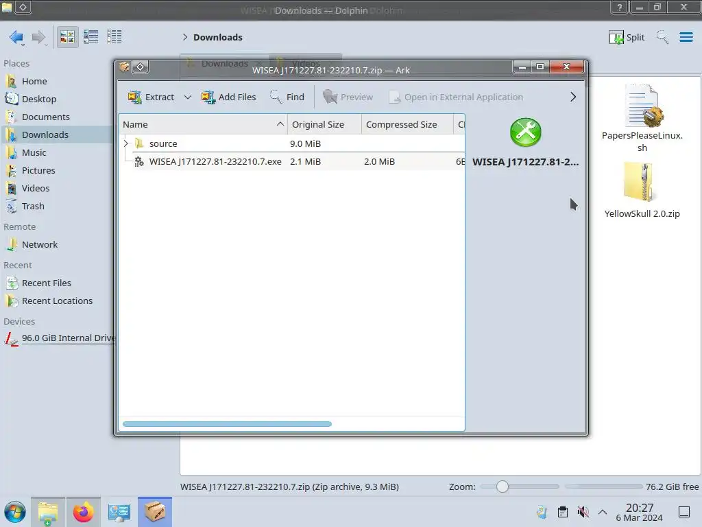Open Dolphin search magnifier

(662, 37)
